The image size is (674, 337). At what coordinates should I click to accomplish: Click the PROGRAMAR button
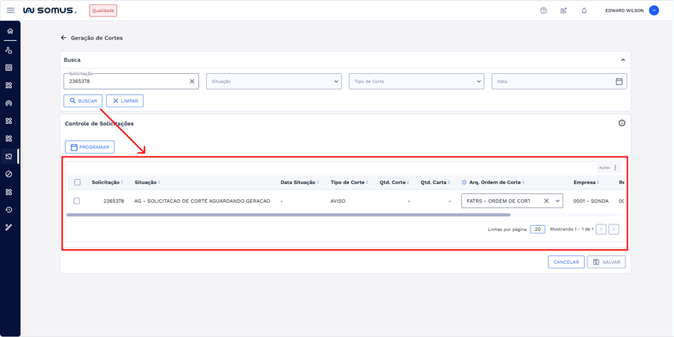coord(90,147)
